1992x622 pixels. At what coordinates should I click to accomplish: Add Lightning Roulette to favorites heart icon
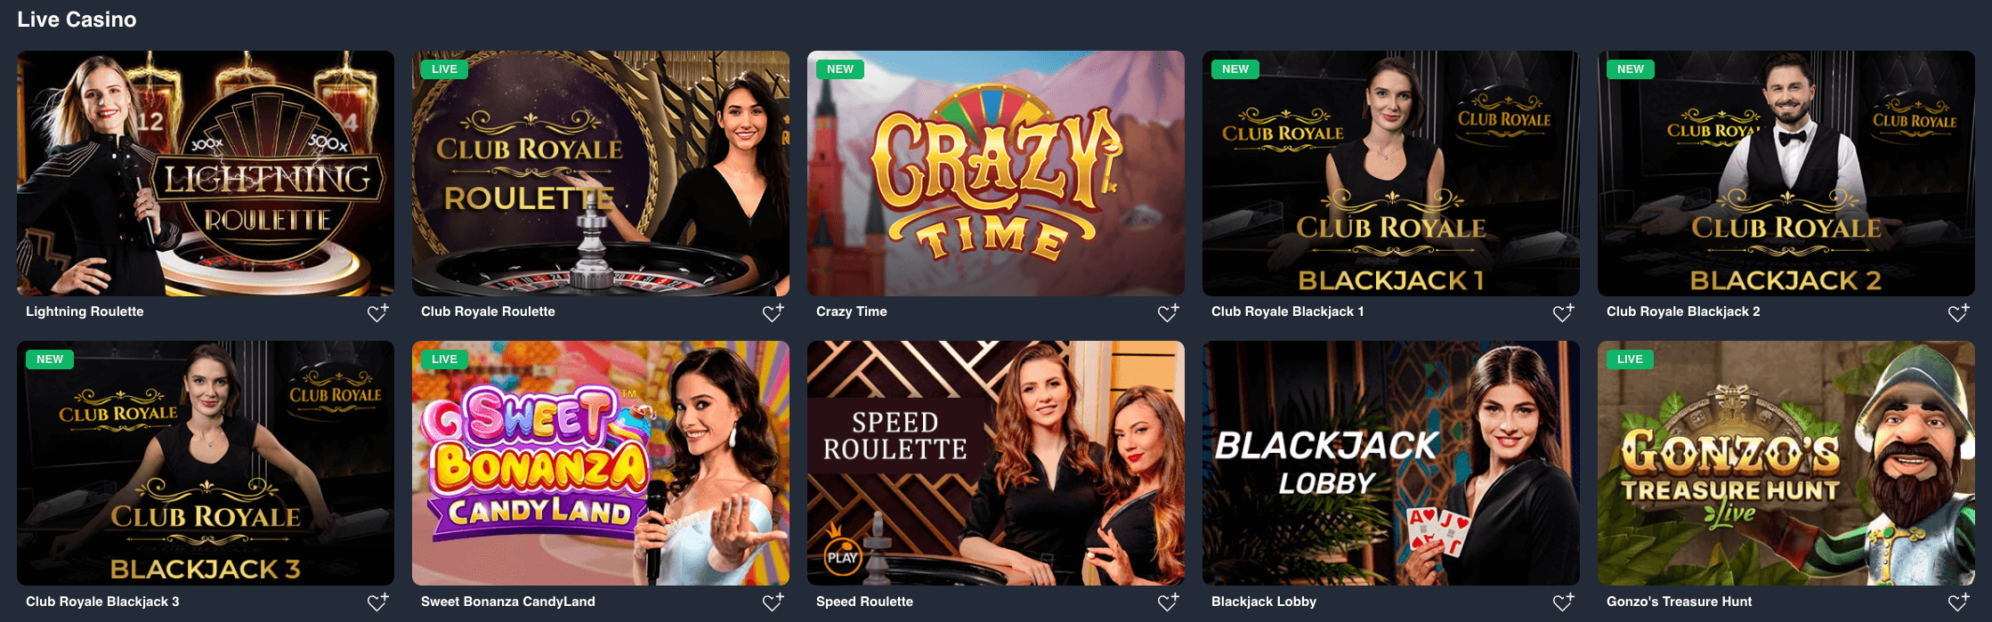point(377,312)
